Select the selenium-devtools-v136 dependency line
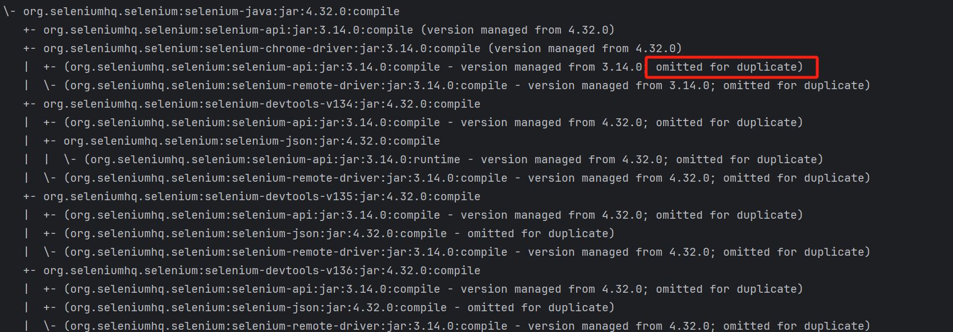The width and height of the screenshot is (953, 332). coord(261,270)
